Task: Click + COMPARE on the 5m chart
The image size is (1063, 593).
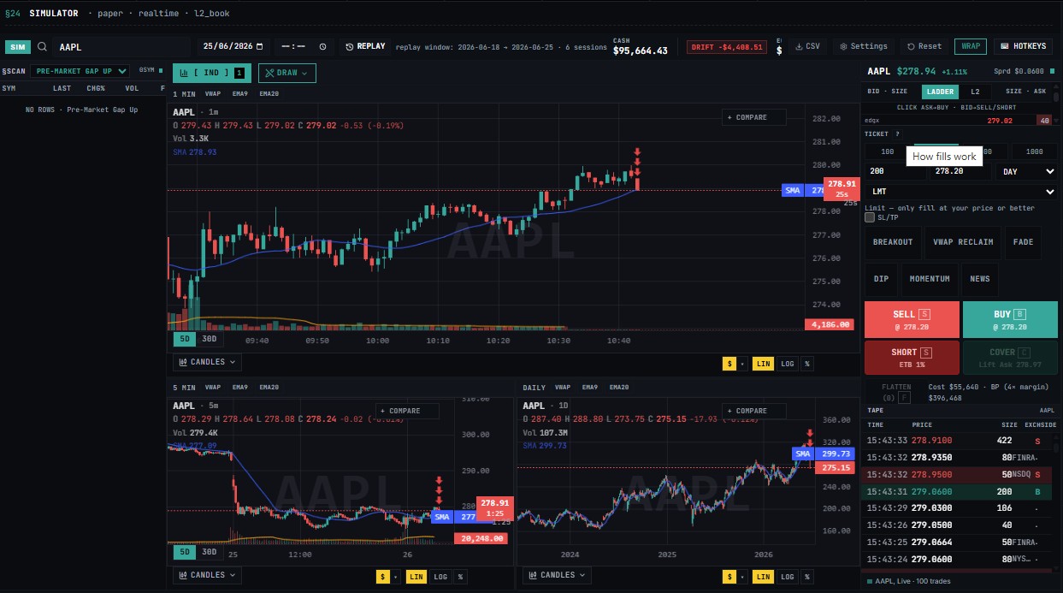Action: point(407,411)
